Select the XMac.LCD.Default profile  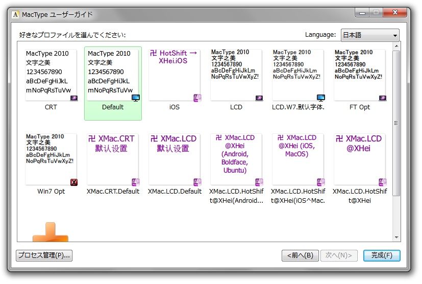click(x=175, y=159)
